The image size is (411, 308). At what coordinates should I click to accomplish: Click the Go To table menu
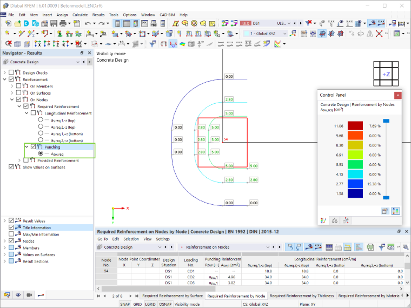click(103, 239)
